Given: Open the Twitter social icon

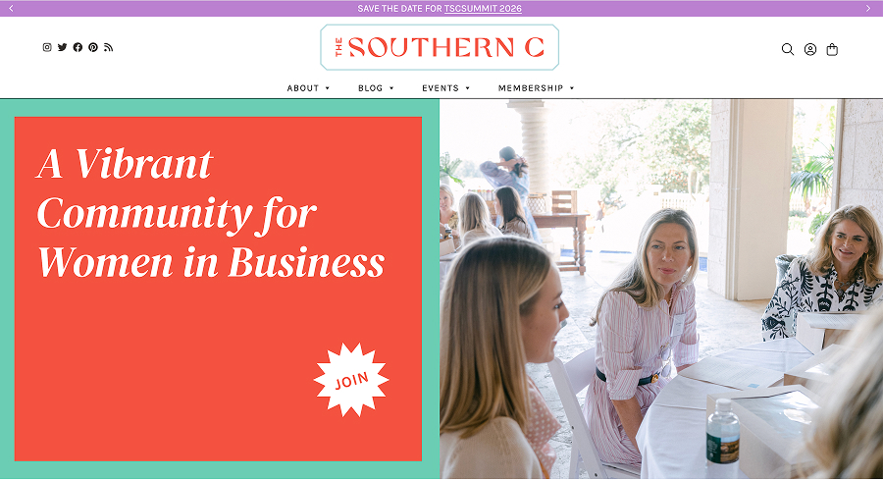Looking at the screenshot, I should pyautogui.click(x=63, y=47).
